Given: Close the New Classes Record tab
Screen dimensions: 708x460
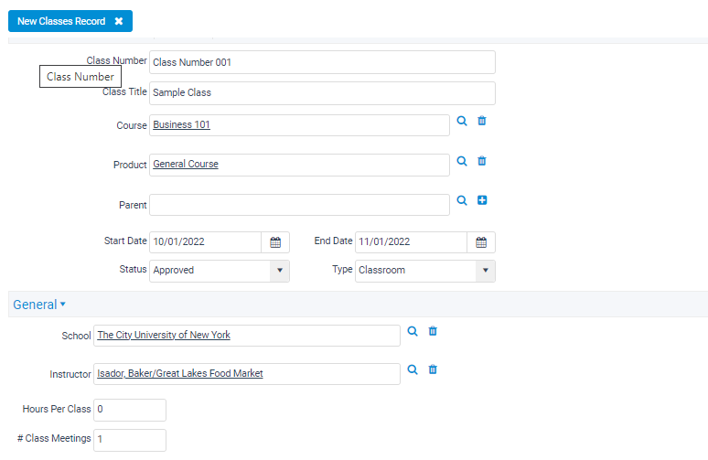Looking at the screenshot, I should pyautogui.click(x=119, y=21).
